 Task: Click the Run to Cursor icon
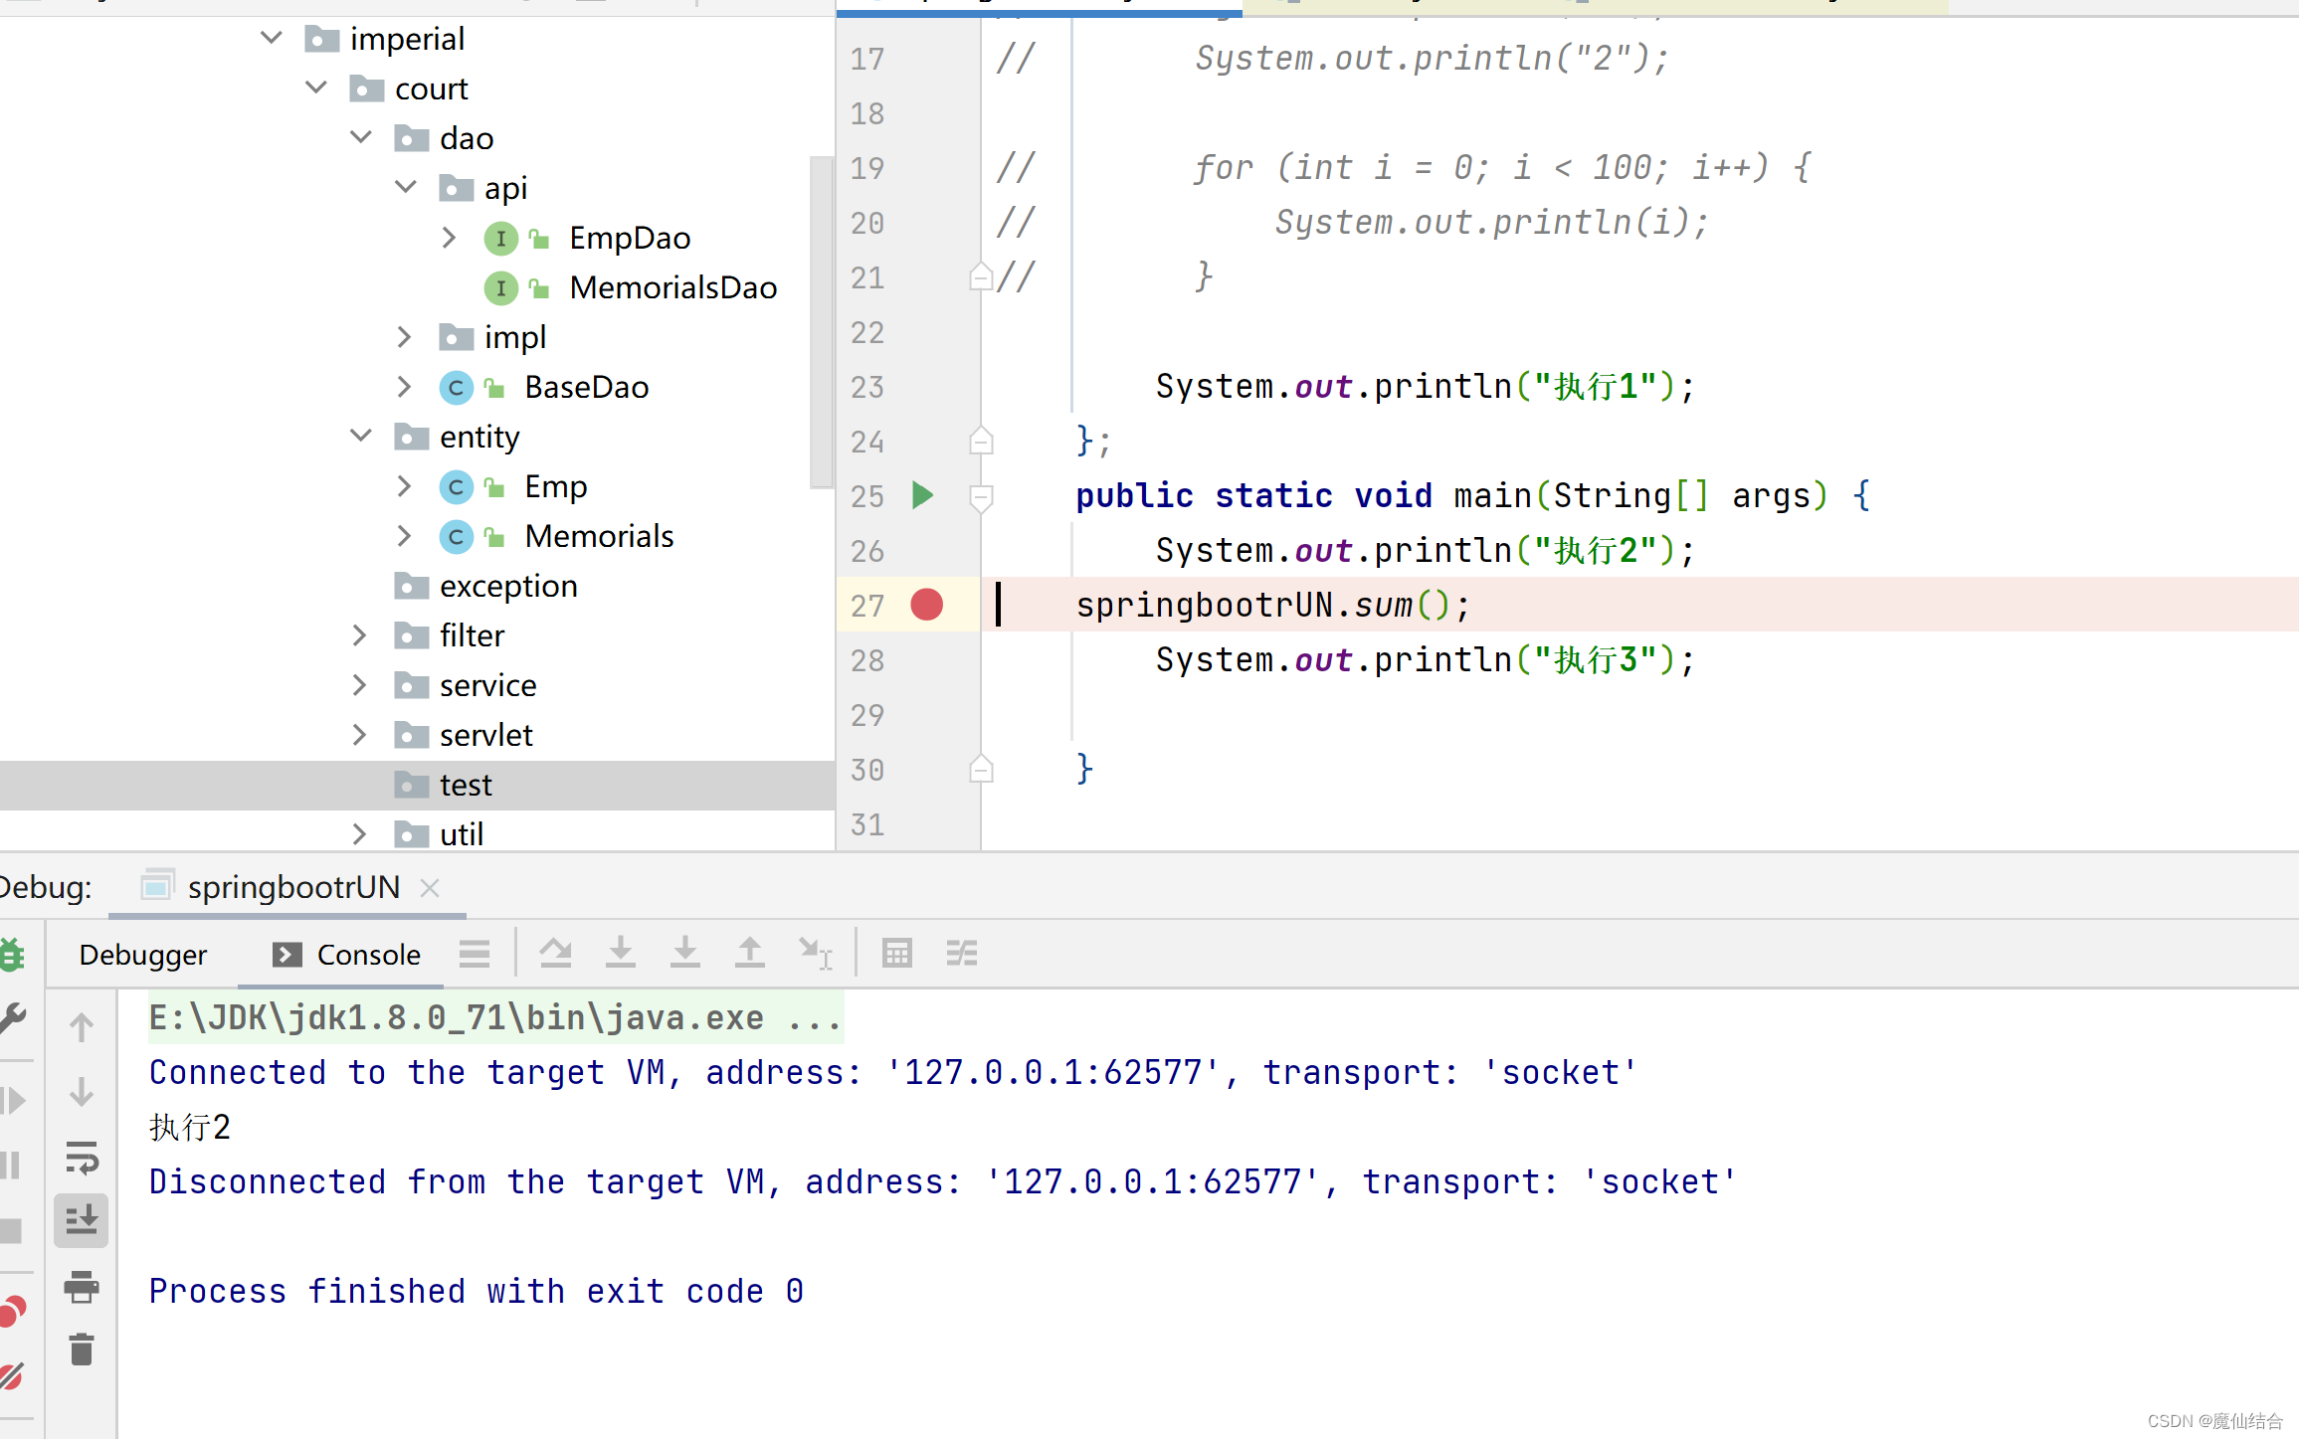coord(815,954)
